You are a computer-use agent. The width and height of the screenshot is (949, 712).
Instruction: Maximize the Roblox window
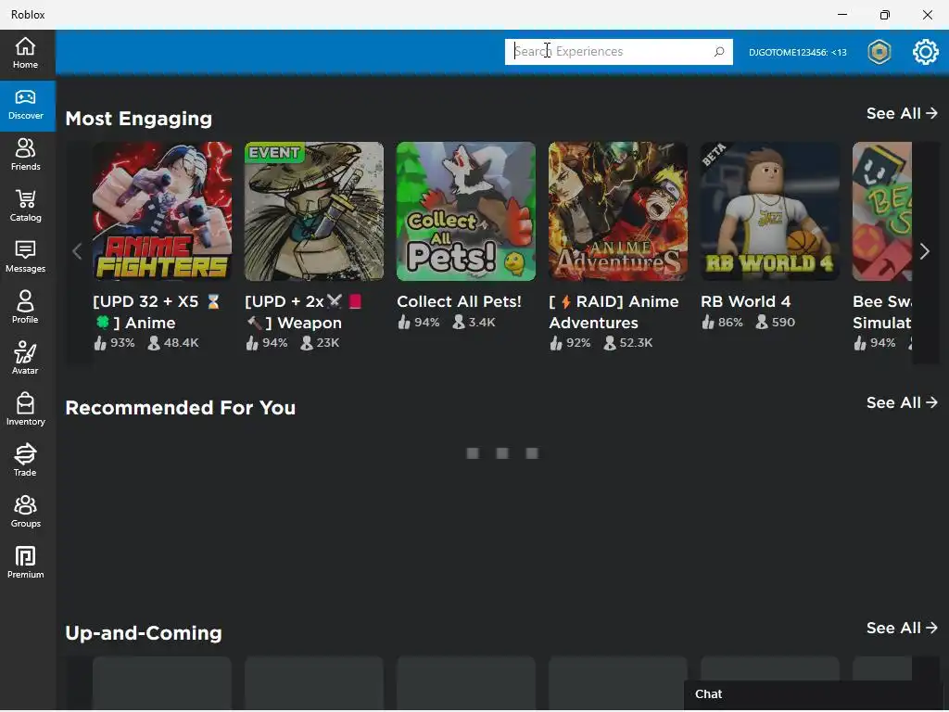tap(885, 15)
